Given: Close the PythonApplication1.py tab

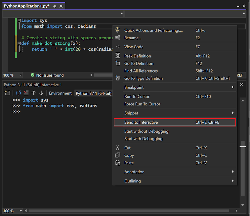Looking at the screenshot, I should coord(61,6).
